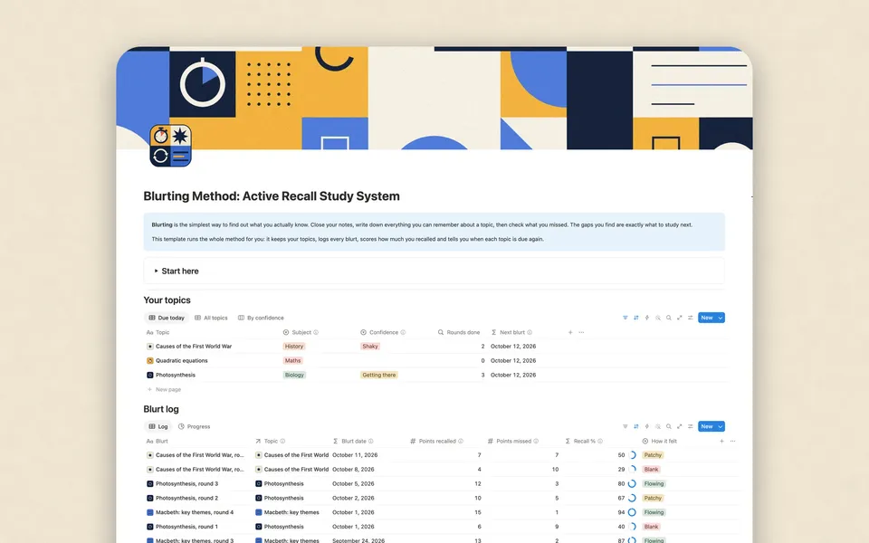
Task: Expand the Start here toggle
Action: pyautogui.click(x=157, y=271)
